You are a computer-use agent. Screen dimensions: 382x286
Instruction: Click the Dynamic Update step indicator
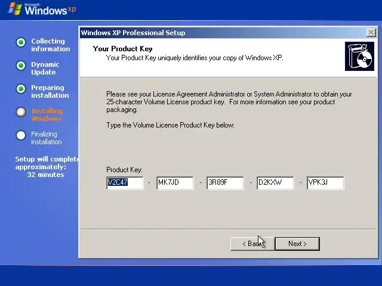point(21,66)
